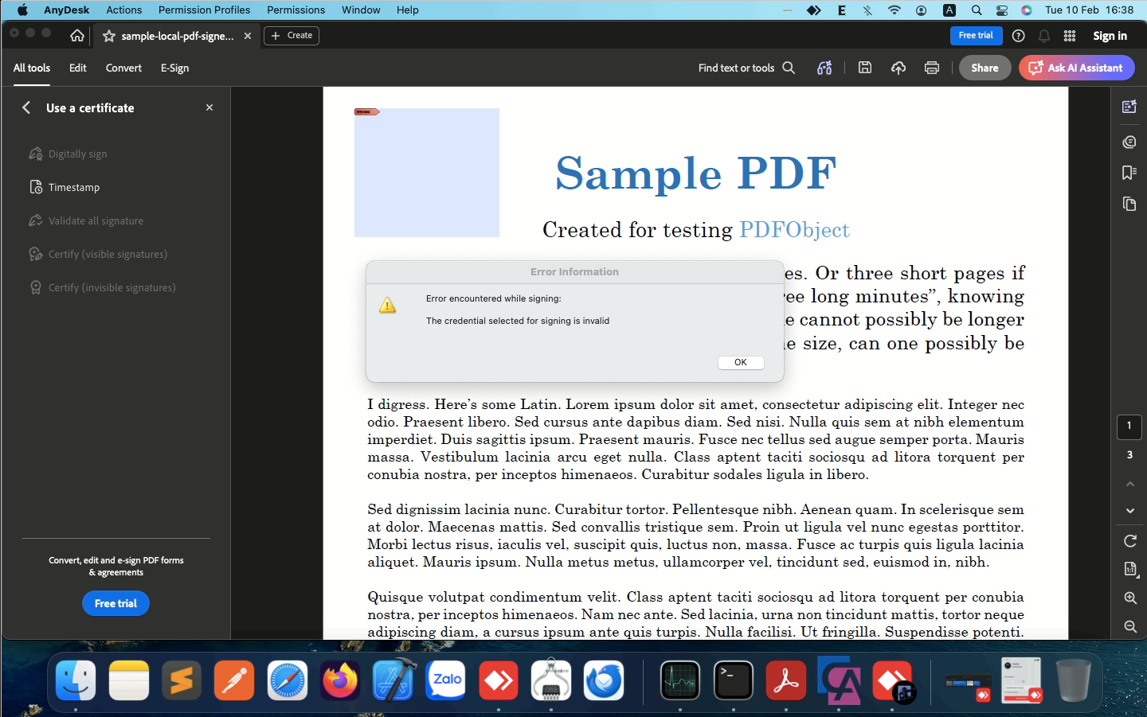Star the sample-local-pdf-signed tab
1147x717 pixels.
[x=109, y=36]
